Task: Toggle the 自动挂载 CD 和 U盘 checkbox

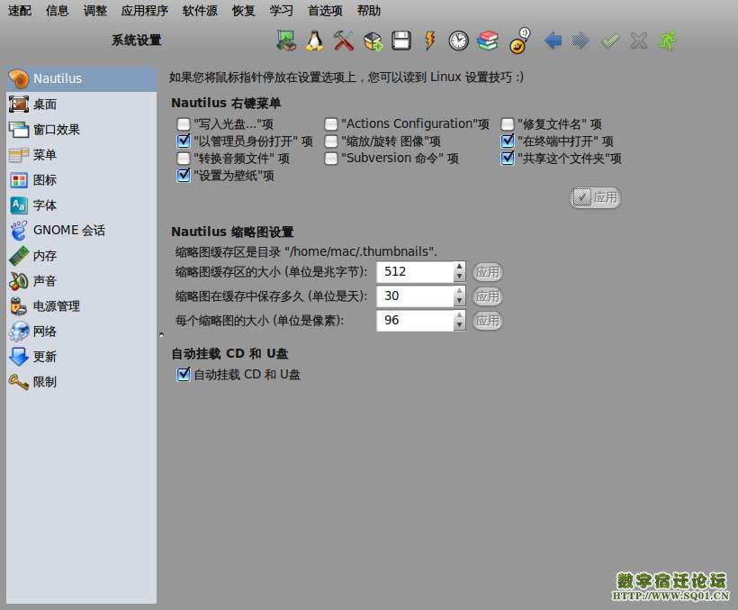Action: pos(183,375)
